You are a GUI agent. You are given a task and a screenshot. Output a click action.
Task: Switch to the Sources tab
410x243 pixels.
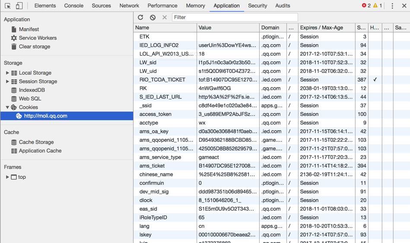point(101,6)
